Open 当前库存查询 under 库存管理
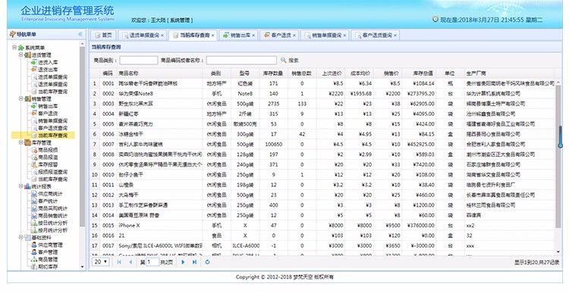Image resolution: width=569 pixels, height=293 pixels. click(x=52, y=179)
